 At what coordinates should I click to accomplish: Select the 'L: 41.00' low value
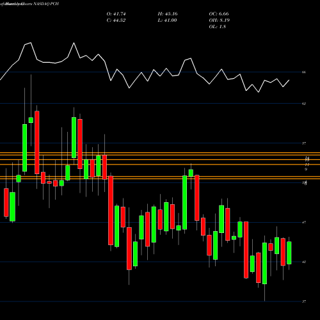tap(167, 20)
